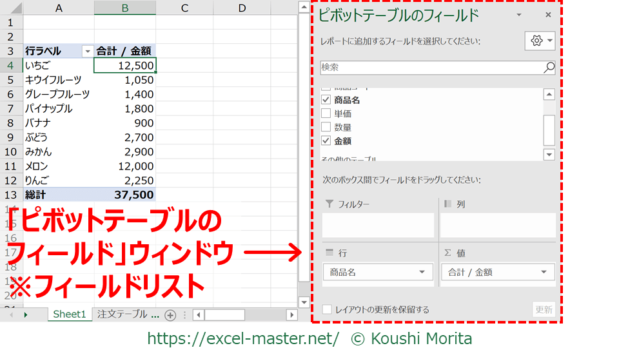Open the 行ラベル filter dropdown
The image size is (619, 348).
point(88,51)
